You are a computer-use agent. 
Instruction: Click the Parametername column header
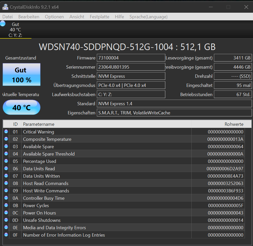[106, 124]
